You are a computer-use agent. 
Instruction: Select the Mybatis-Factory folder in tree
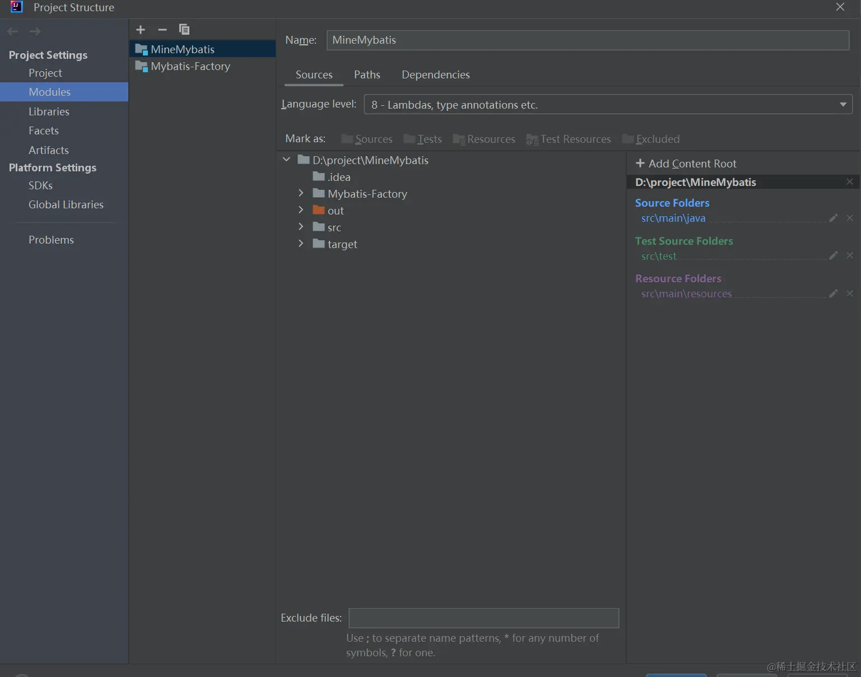(x=360, y=194)
